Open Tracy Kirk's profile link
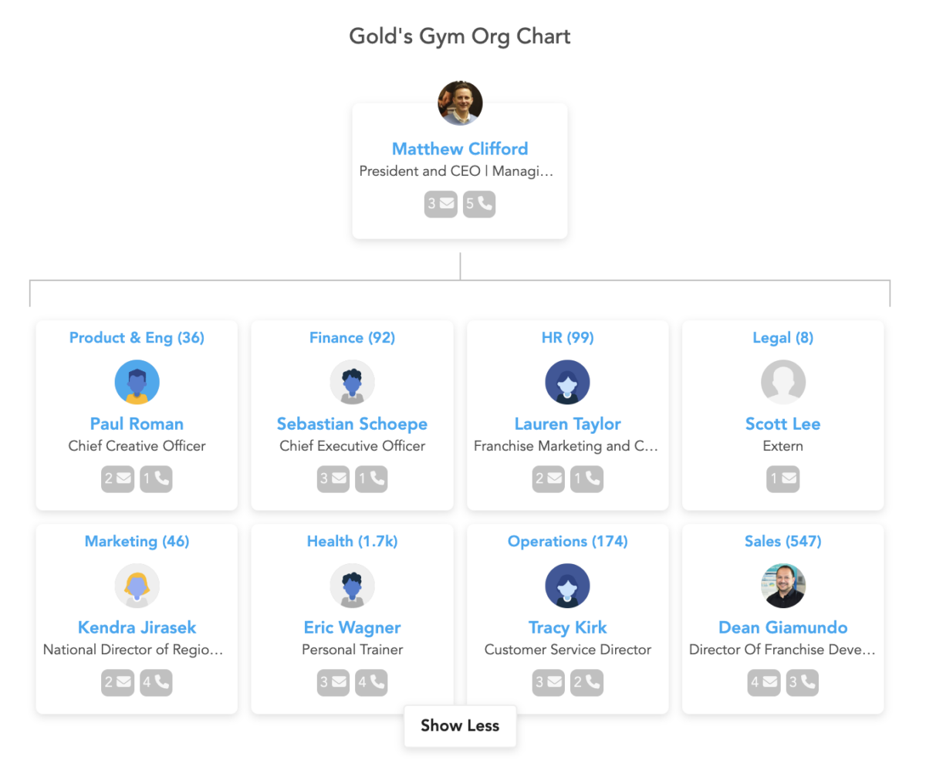Viewport: 926px width, 767px height. pyautogui.click(x=567, y=627)
